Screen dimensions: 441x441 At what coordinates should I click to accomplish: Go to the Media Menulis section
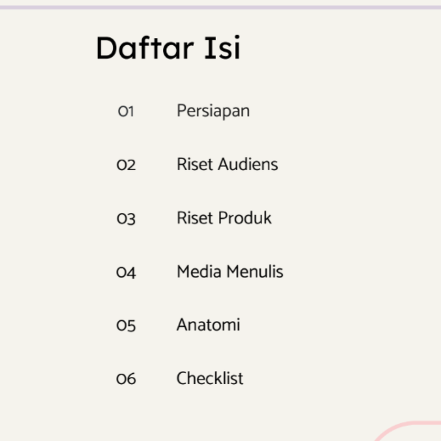(230, 271)
